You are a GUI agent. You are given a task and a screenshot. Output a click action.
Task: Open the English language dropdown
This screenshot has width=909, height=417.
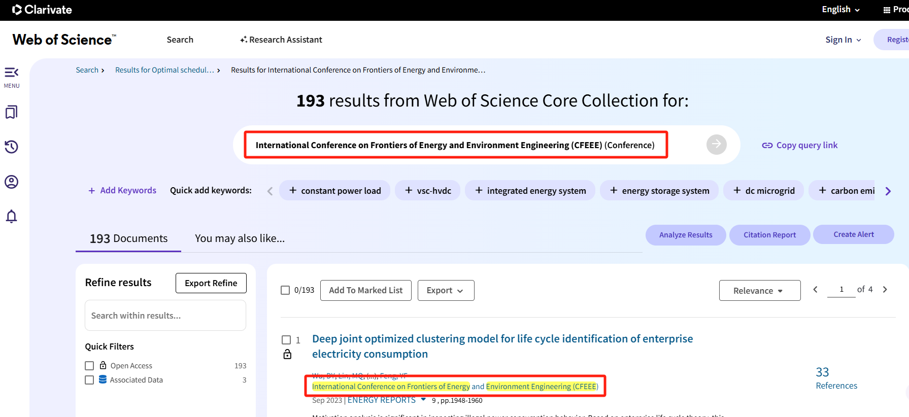tap(840, 10)
